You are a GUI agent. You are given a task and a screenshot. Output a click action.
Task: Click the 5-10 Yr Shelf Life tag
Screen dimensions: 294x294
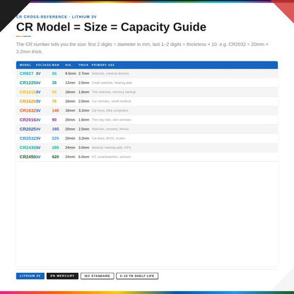[x=137, y=276]
